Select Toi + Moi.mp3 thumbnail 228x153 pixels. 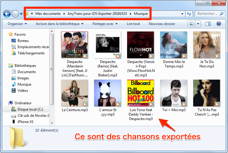coord(174,93)
